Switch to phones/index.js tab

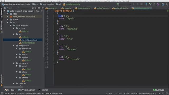click(x=83, y=8)
